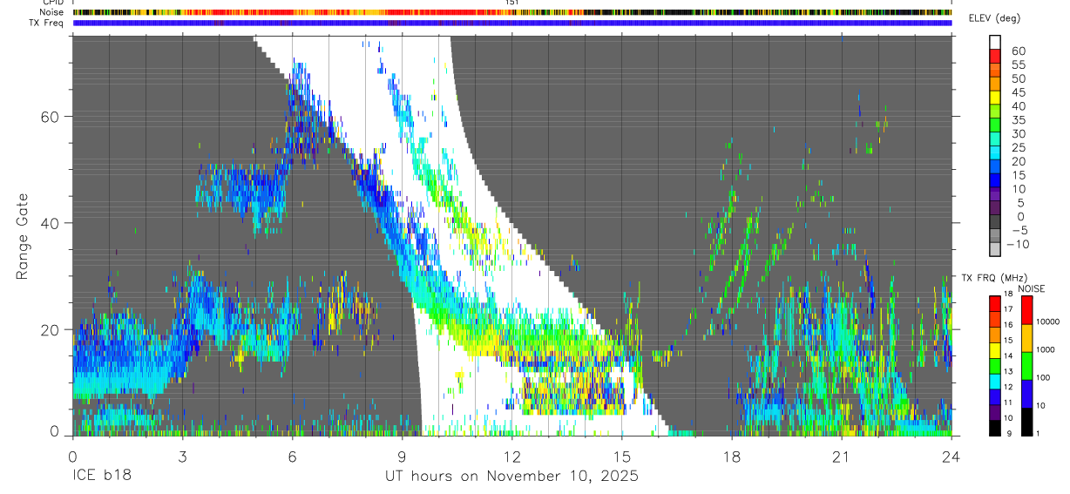
Task: Select the yellow segment of the TX FRQ bar
Action: pyautogui.click(x=995, y=350)
